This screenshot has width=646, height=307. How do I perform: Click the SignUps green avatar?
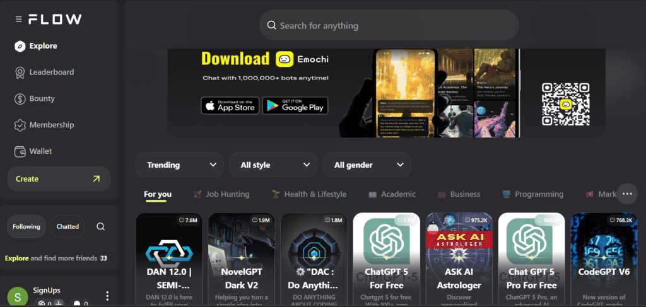[18, 297]
